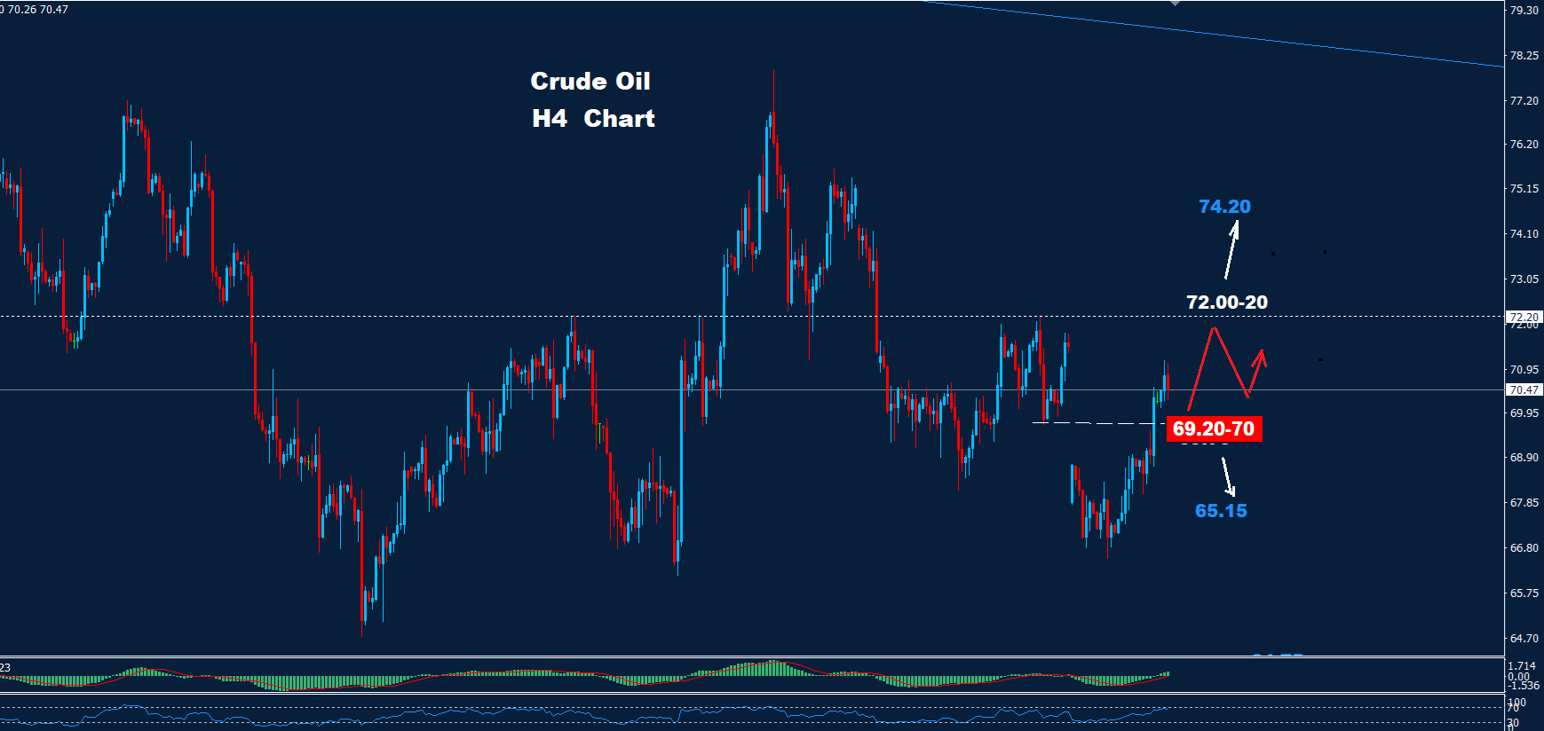The height and width of the screenshot is (731, 1544).
Task: Click the 64.70 label on price axis
Action: pos(1524,638)
